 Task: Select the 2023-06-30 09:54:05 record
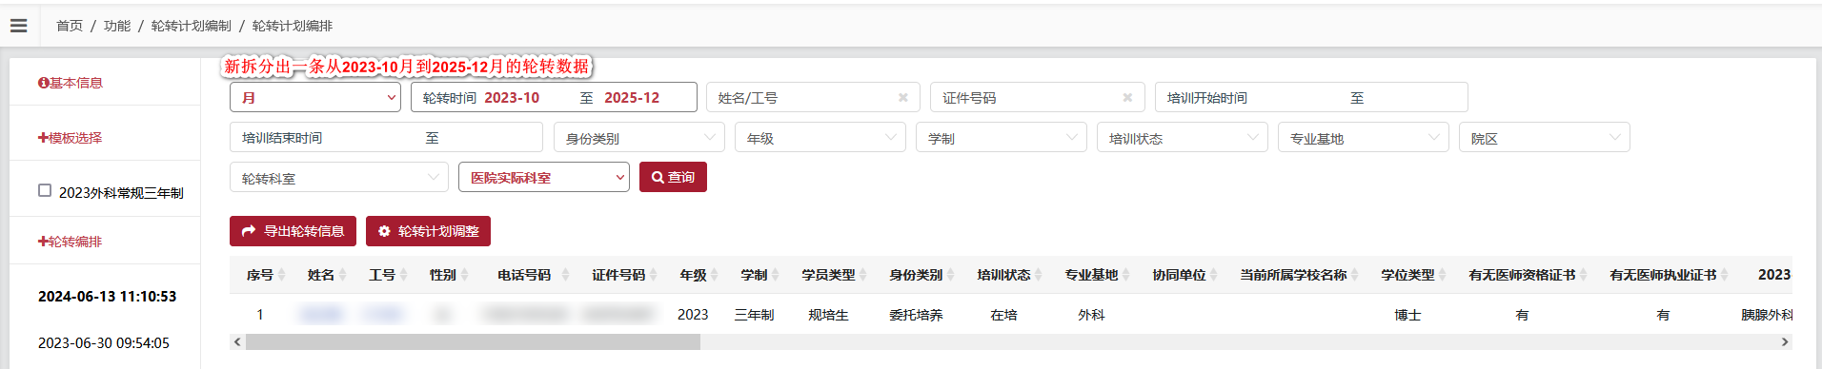tap(104, 343)
